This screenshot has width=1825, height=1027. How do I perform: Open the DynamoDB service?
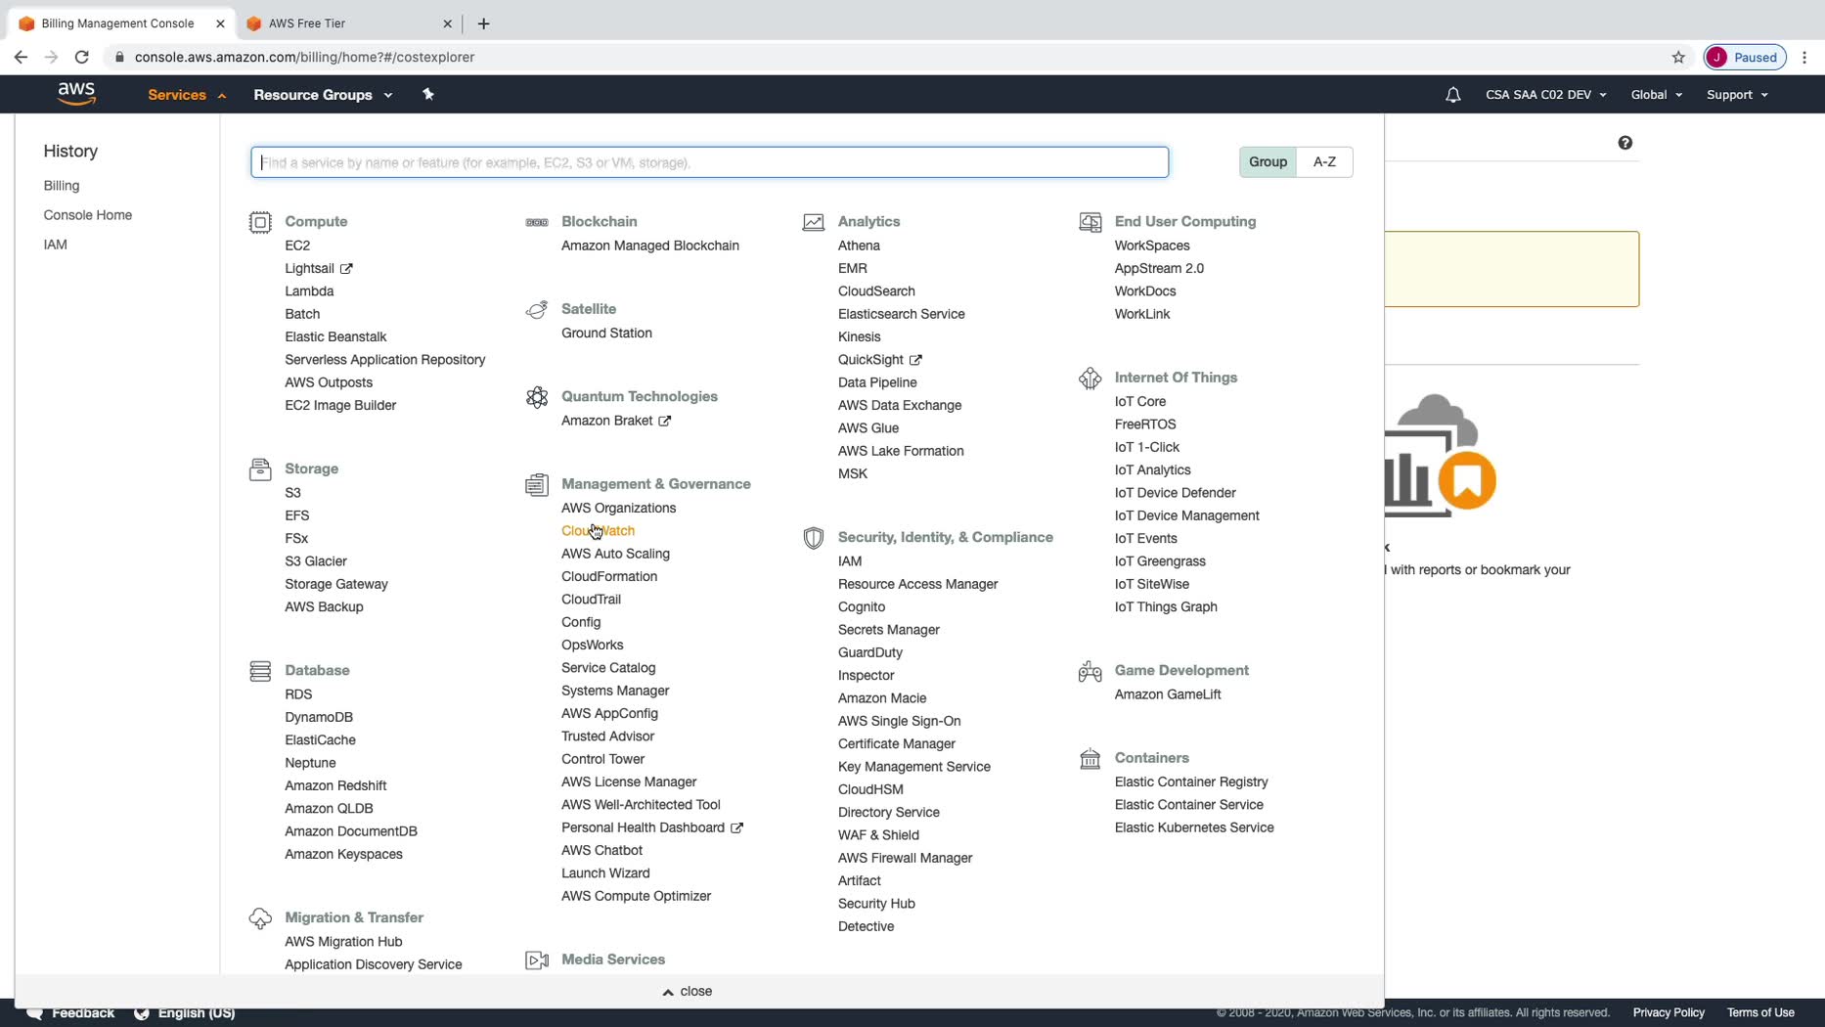(319, 717)
